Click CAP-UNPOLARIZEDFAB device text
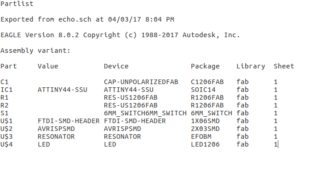 [x=141, y=82]
